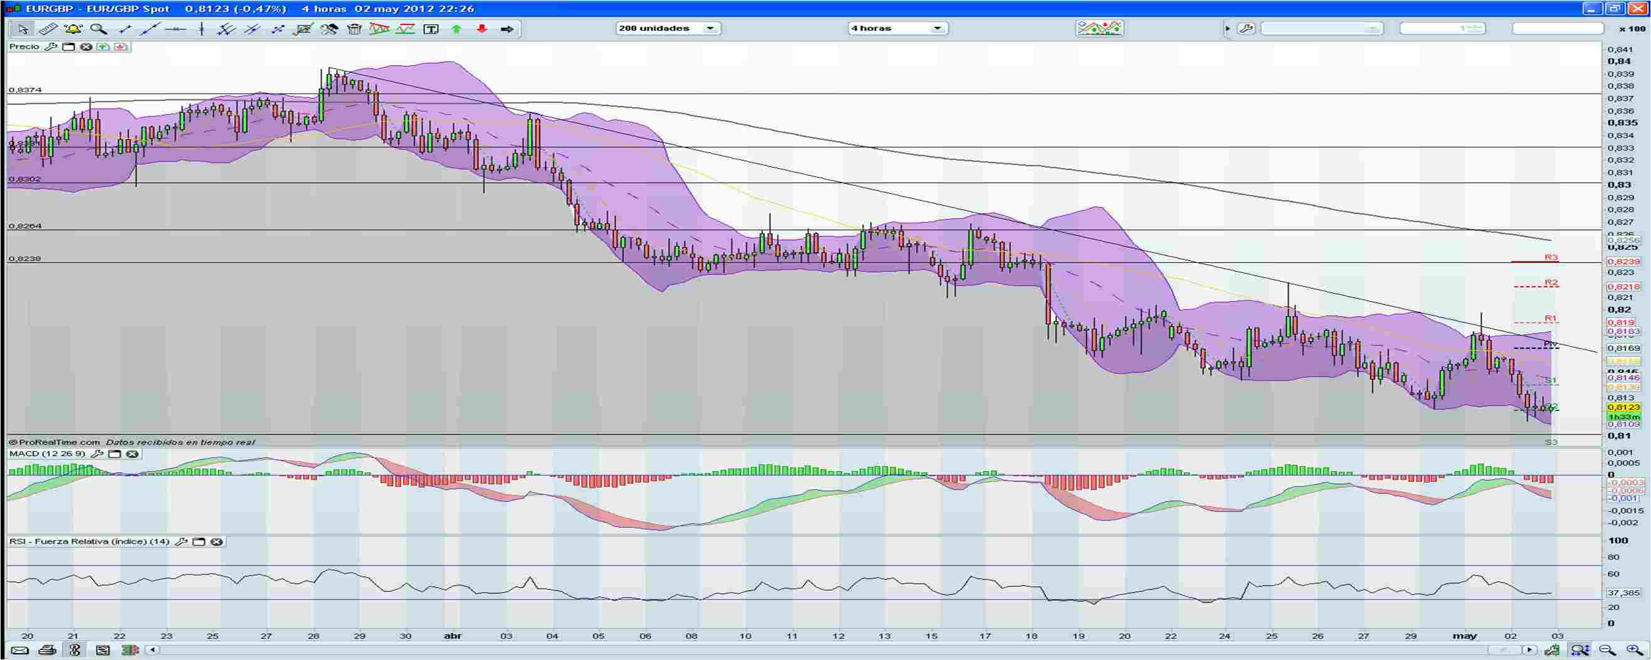This screenshot has height=660, width=1651.
Task: Click the left arrow on the horizontal scrollbar
Action: click(x=152, y=649)
